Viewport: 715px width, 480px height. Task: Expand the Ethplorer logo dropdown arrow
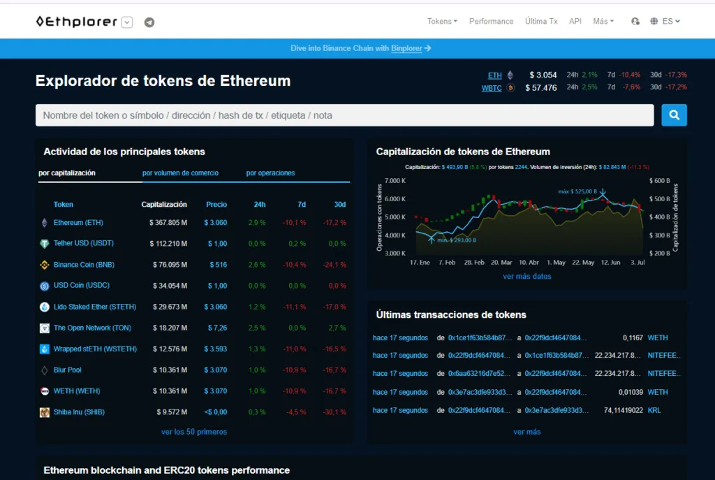pyautogui.click(x=126, y=22)
